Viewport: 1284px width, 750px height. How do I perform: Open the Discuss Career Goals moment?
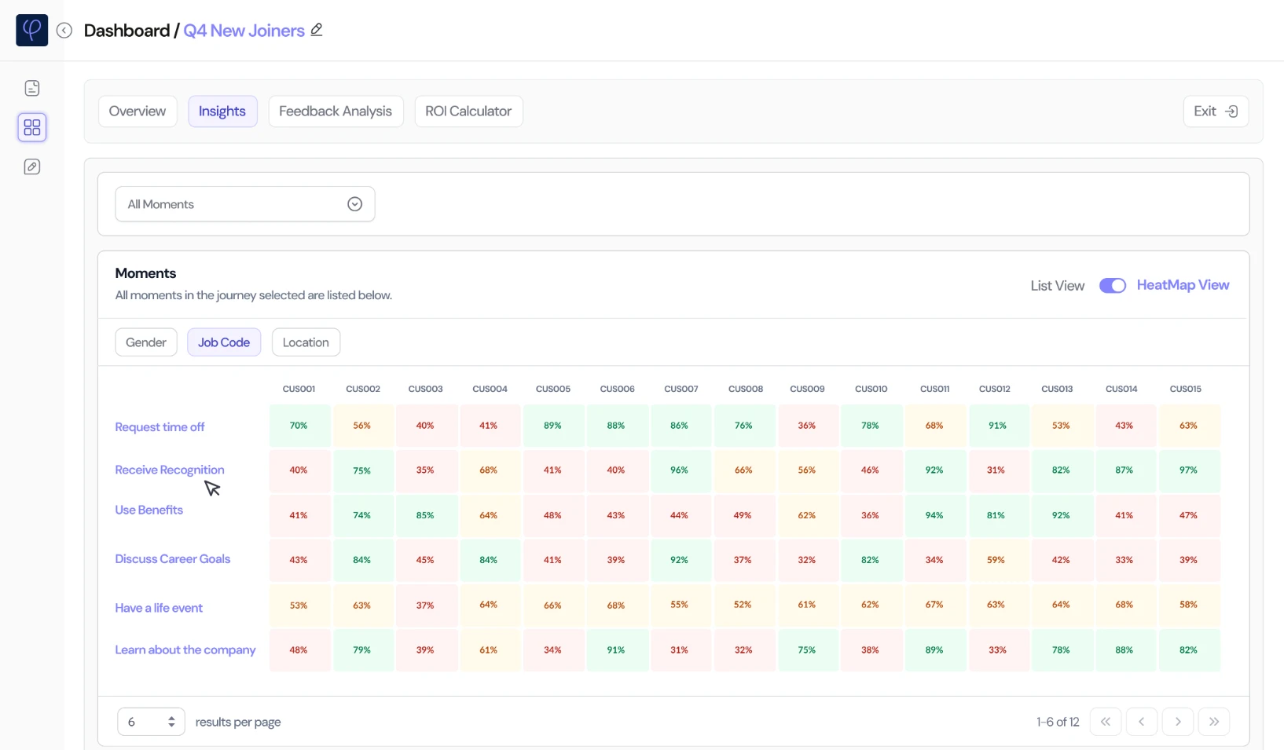(173, 559)
